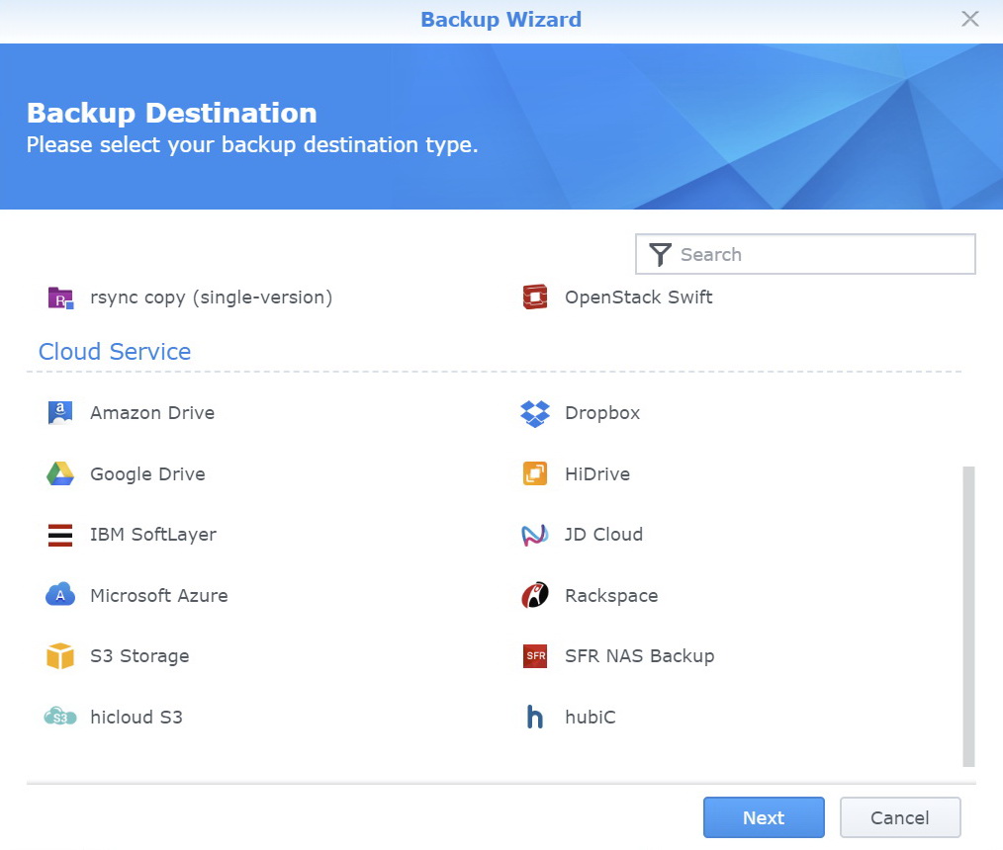This screenshot has height=850, width=1003.
Task: Pick the S3 Storage yellow box icon
Action: [x=60, y=656]
